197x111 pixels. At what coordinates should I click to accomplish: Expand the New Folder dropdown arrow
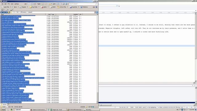tap(39, 7)
